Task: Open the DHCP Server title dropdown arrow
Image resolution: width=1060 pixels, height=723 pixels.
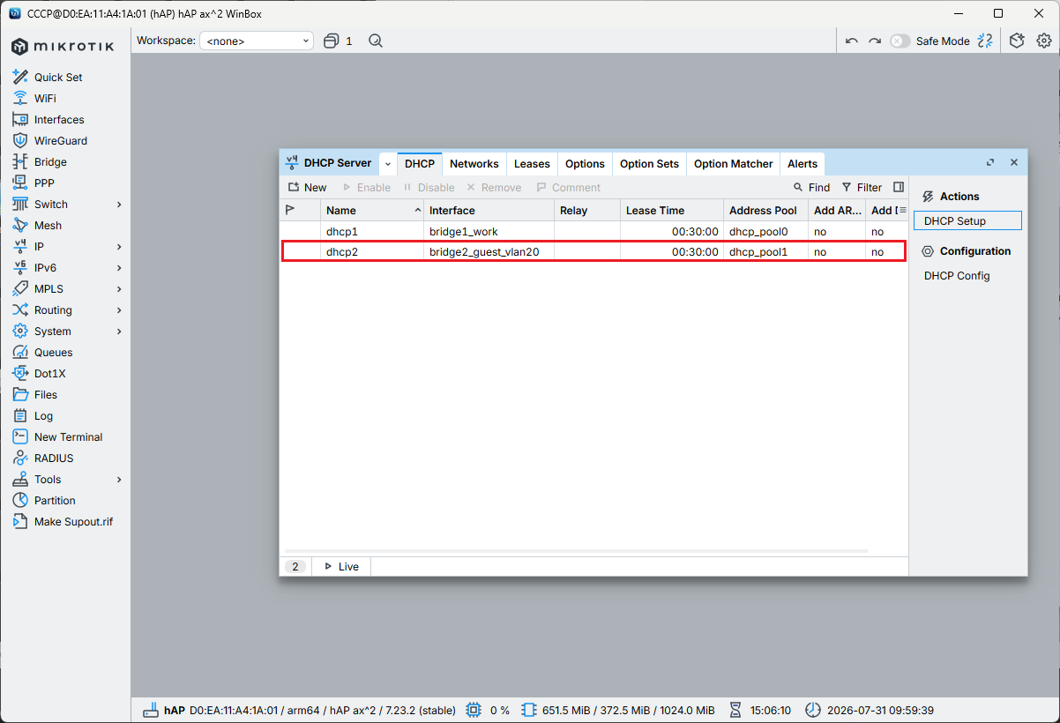Action: [x=387, y=164]
